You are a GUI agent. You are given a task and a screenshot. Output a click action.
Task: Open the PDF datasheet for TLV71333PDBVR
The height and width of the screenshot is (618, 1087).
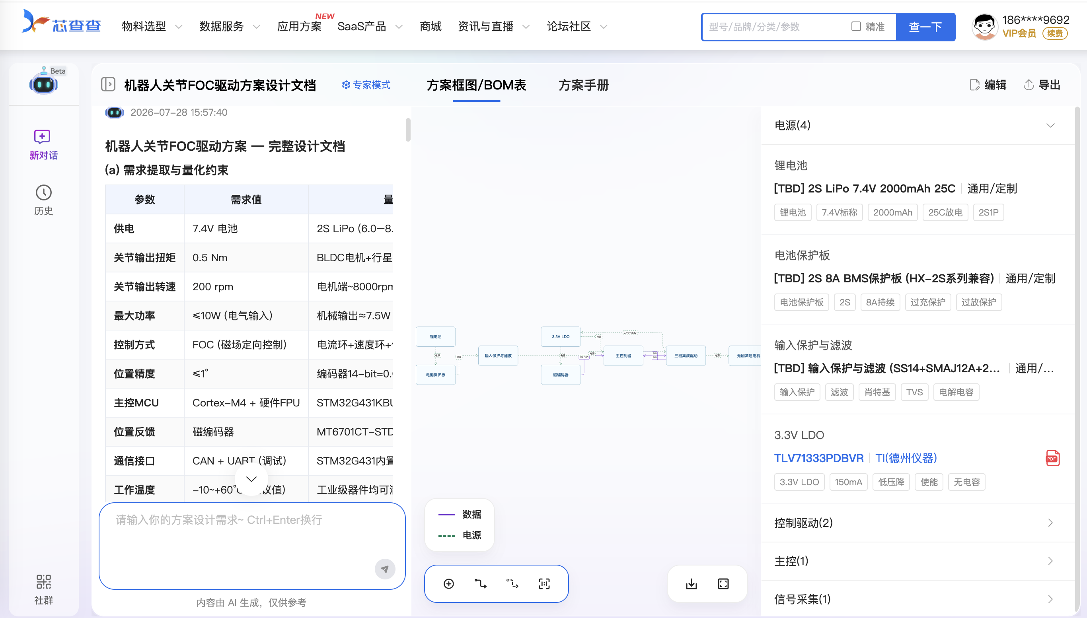[x=1052, y=458]
